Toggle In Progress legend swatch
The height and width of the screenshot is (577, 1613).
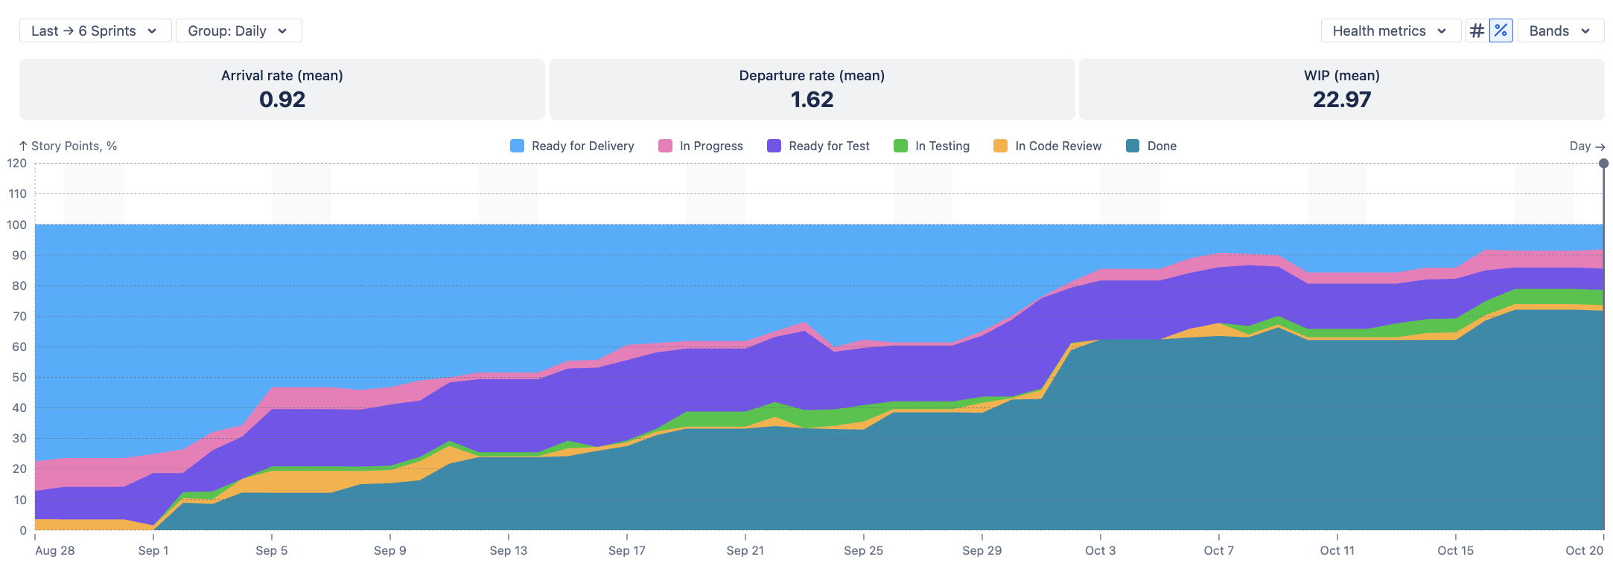pos(665,146)
